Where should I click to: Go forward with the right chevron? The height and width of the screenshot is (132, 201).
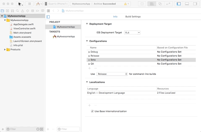coord(58,11)
